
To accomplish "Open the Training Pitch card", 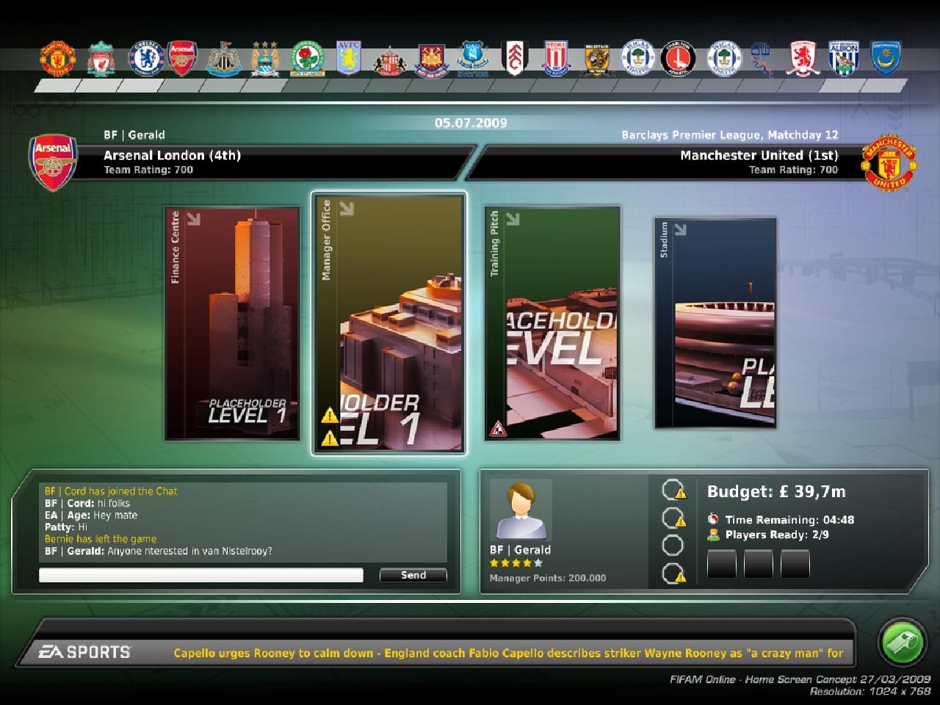I will [553, 323].
